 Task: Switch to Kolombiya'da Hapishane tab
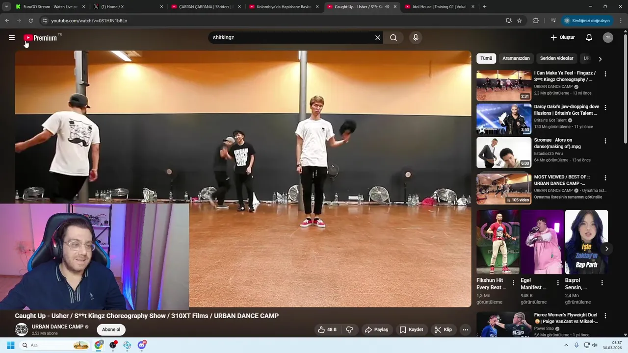point(283,7)
